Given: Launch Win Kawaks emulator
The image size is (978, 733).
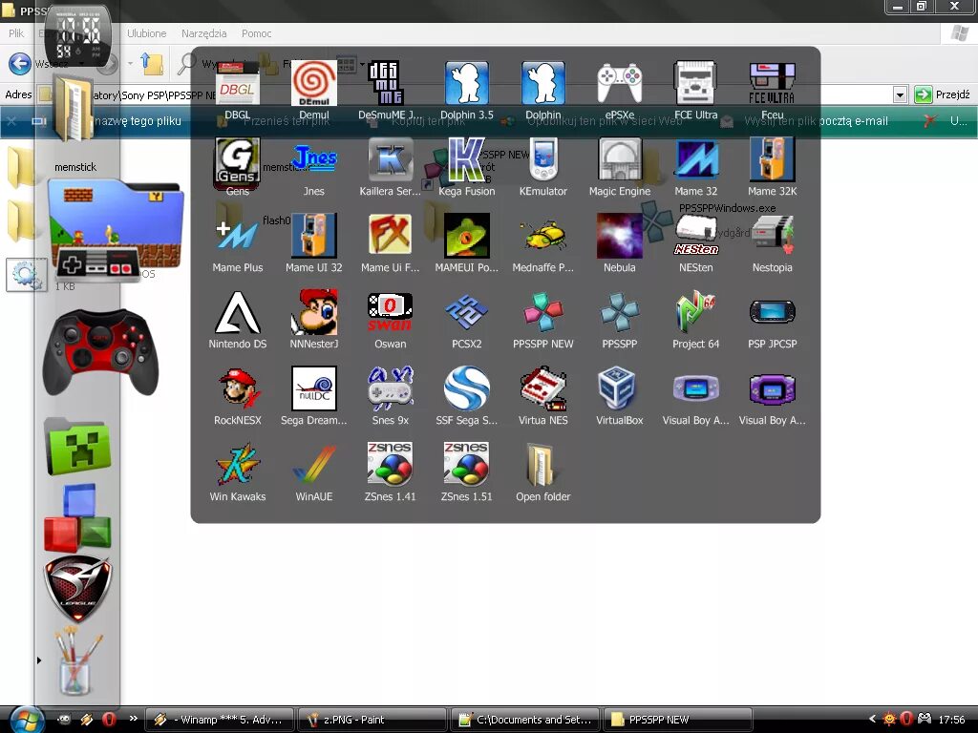Looking at the screenshot, I should [x=237, y=466].
